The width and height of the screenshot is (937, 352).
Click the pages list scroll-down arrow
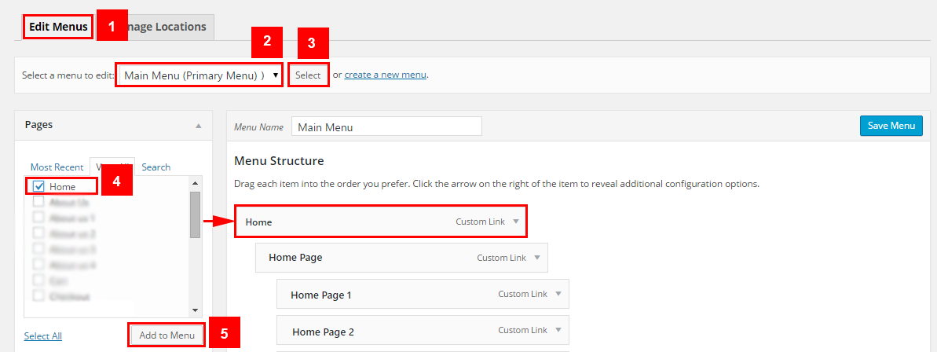[x=196, y=310]
